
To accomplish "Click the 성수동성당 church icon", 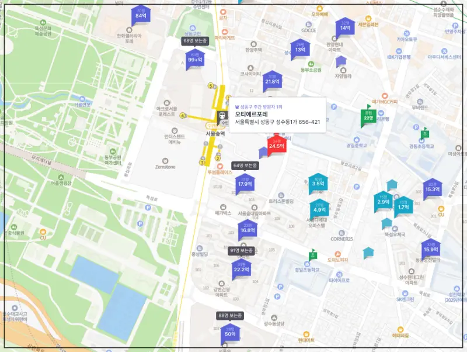I will pos(274,318).
